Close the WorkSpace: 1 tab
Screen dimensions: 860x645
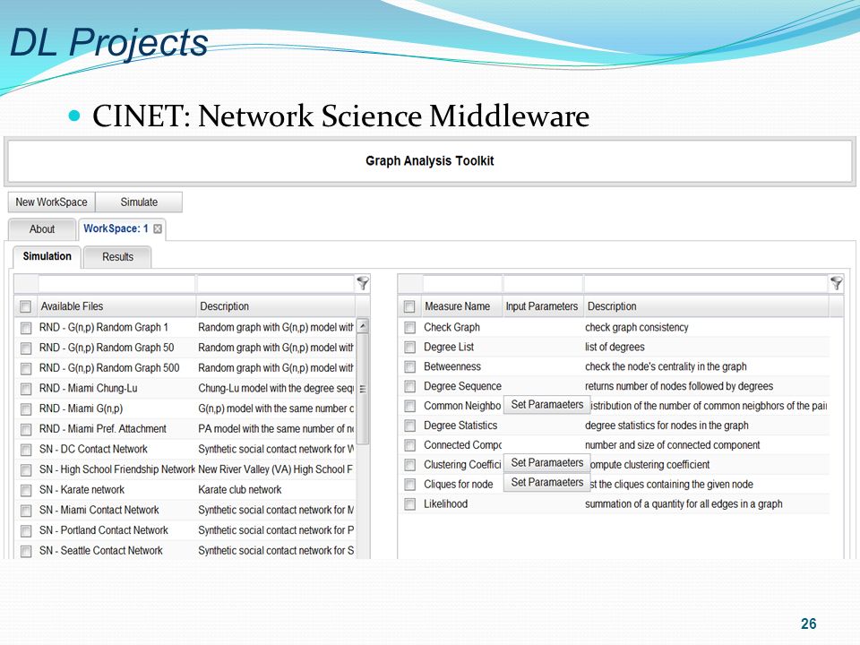tap(158, 228)
